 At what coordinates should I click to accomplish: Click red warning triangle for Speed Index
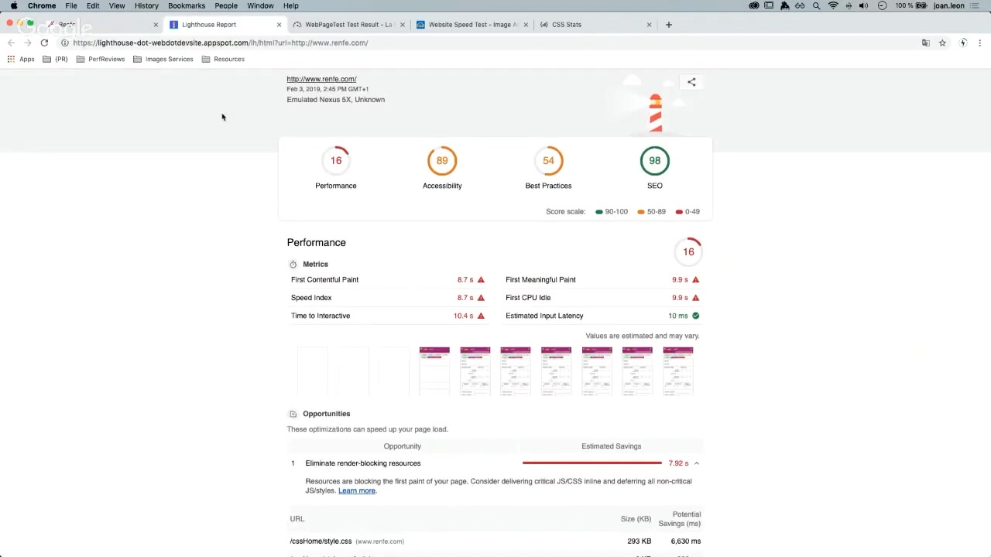coord(481,298)
